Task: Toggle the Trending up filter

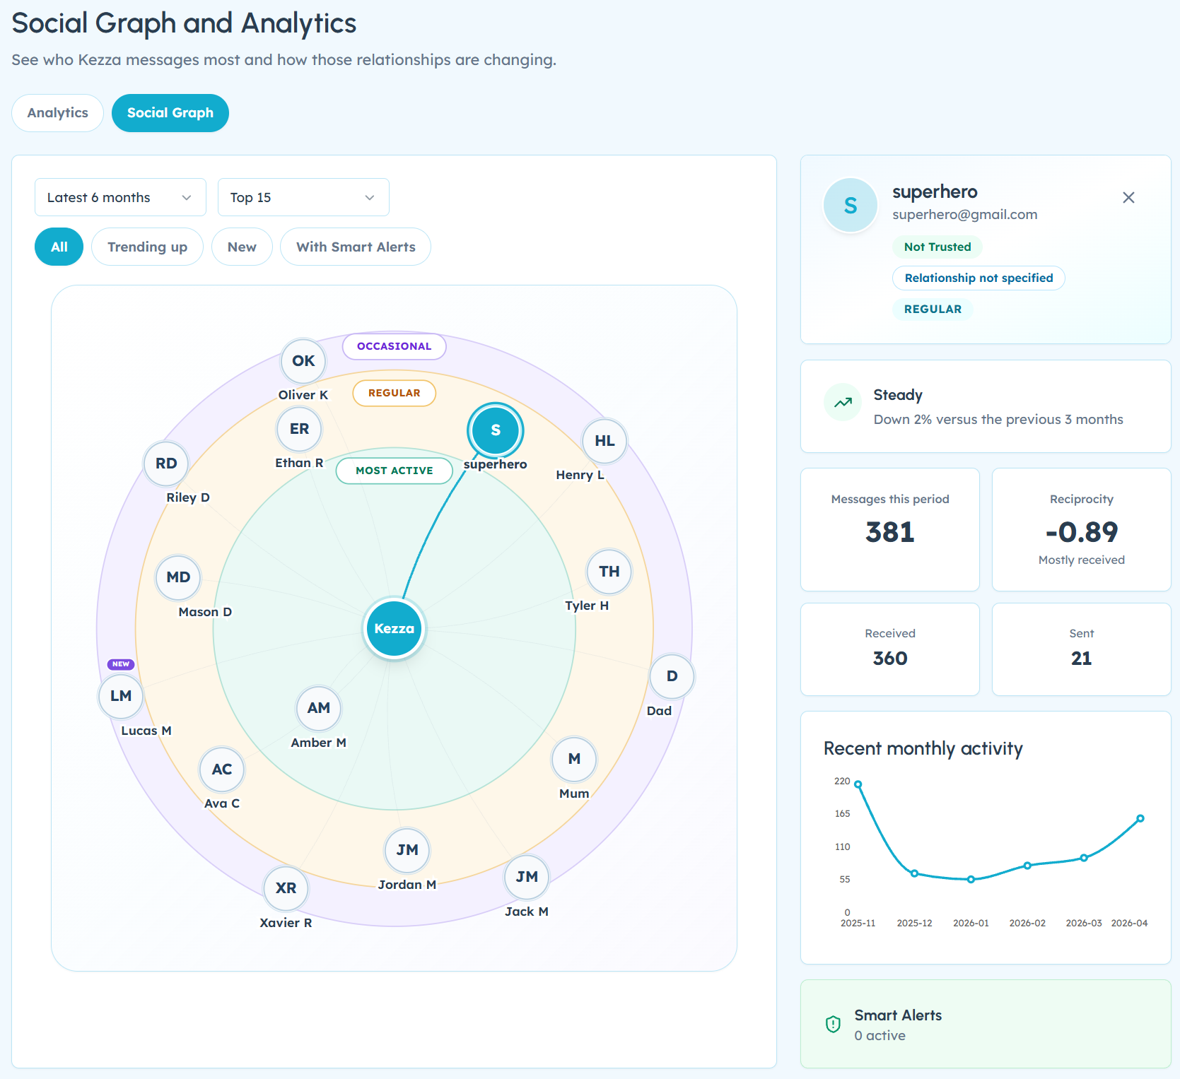Action: (147, 247)
